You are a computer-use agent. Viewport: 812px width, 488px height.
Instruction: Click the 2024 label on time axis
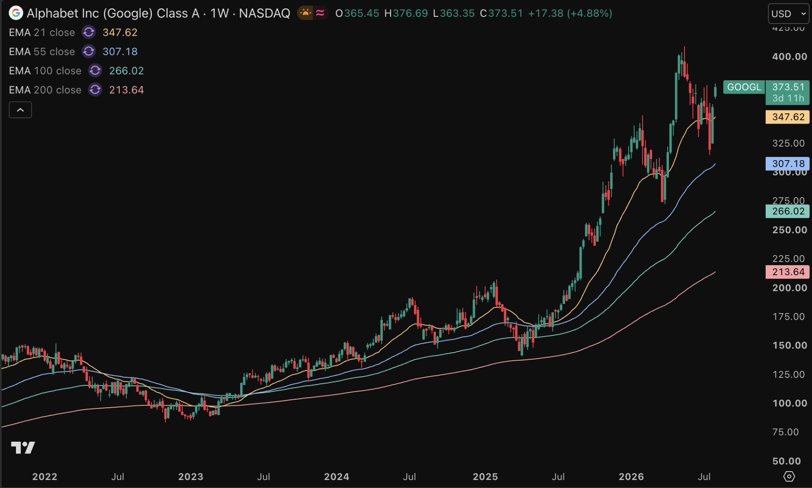(337, 477)
